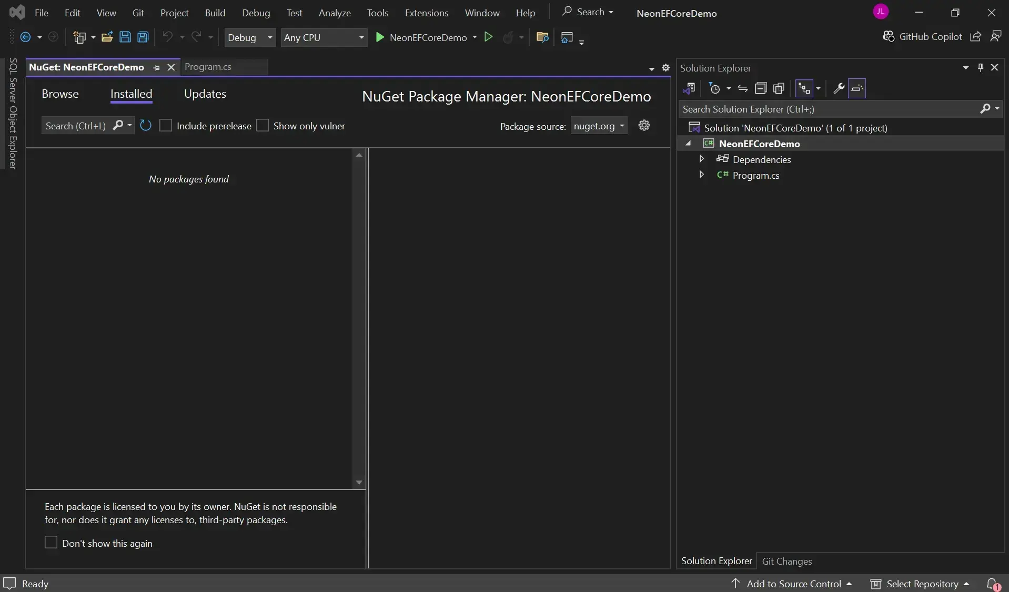Open the Any CPU platform dropdown
This screenshot has width=1009, height=592.
pyautogui.click(x=324, y=37)
